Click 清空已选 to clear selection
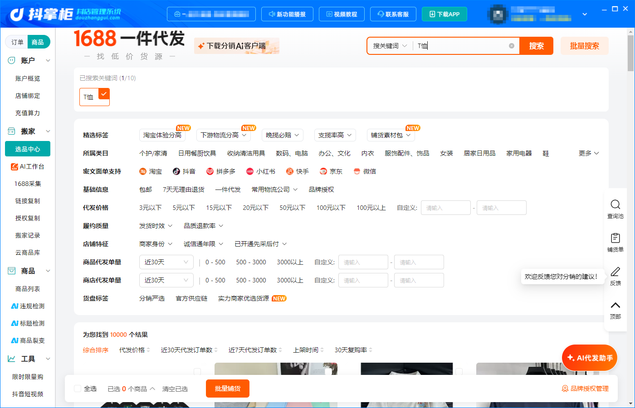Image resolution: width=635 pixels, height=408 pixels. pyautogui.click(x=175, y=389)
